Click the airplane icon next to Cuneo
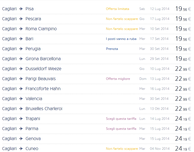The image size is (194, 152). click(x=21, y=149)
